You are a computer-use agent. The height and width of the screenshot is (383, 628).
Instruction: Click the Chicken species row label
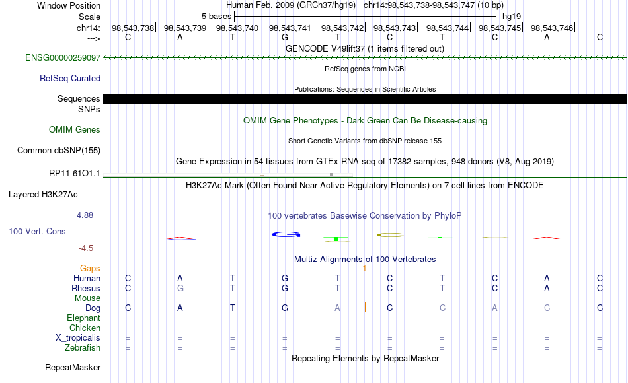(x=85, y=328)
